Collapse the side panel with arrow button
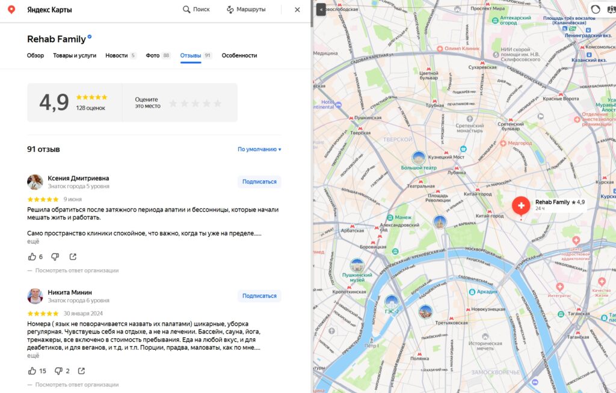Screen dimensions: 616x393 pos(321,10)
